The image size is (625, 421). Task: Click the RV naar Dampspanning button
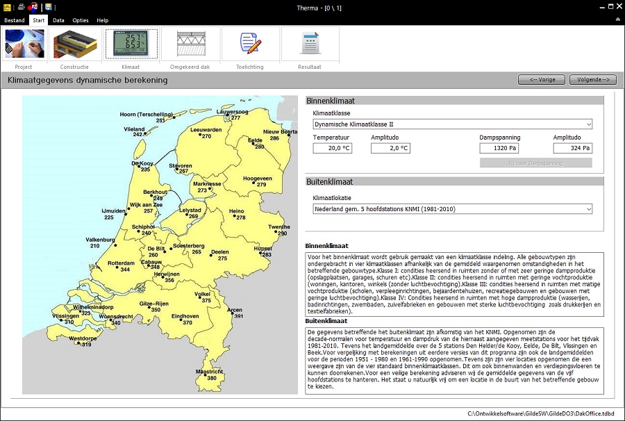tap(535, 163)
